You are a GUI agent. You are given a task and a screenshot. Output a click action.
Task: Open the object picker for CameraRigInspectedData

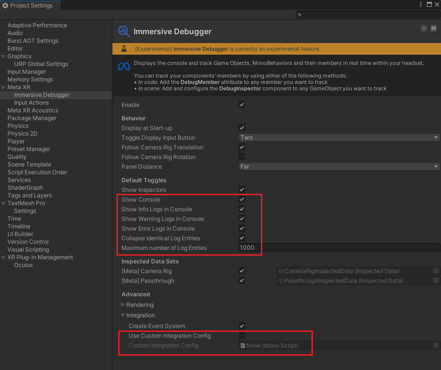tap(436, 271)
